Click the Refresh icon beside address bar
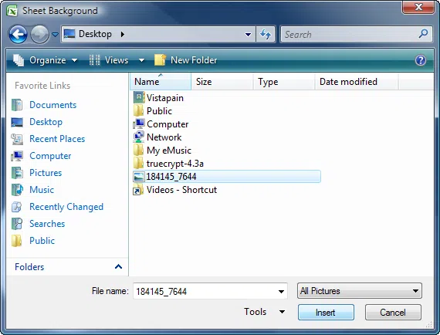 (266, 35)
